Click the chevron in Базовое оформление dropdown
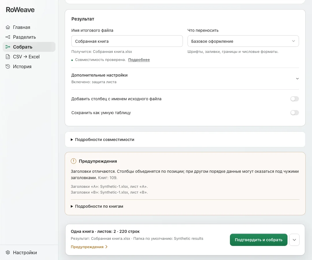 tap(293, 41)
